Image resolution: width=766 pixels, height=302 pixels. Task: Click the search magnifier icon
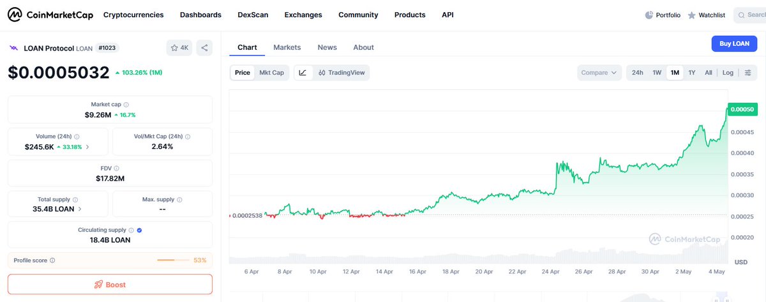pos(742,15)
